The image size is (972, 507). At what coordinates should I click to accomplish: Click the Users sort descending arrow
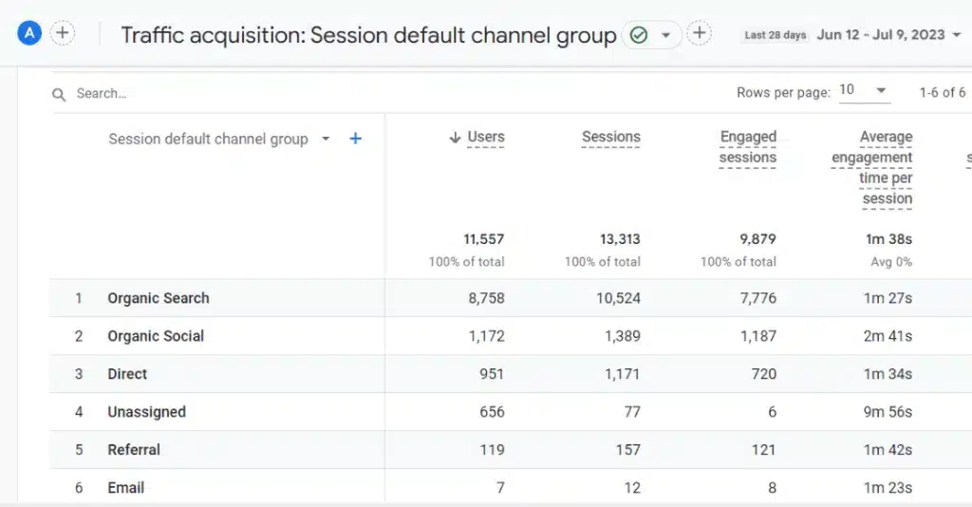tap(455, 138)
